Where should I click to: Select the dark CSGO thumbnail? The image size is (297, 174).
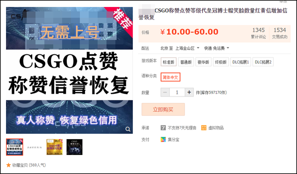click(74, 147)
